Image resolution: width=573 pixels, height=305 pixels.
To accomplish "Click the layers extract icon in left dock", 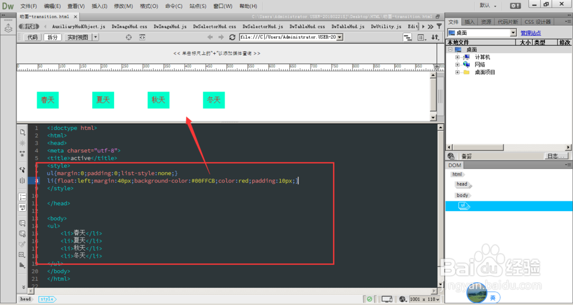I will [8, 29].
